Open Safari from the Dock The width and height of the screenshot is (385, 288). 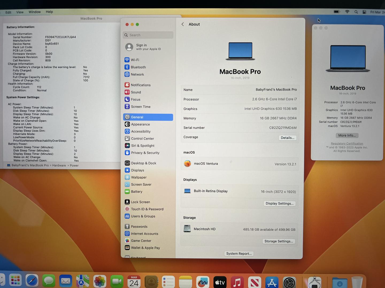[32, 281]
